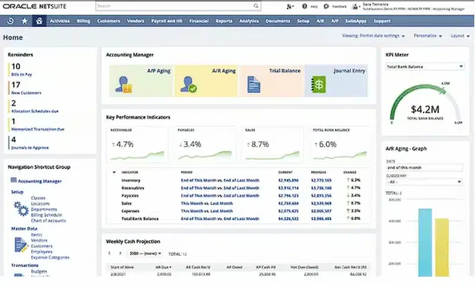Screen dimensions: 475x286
Task: Click the Receivables 4.7% KPI tile
Action: coord(137,144)
